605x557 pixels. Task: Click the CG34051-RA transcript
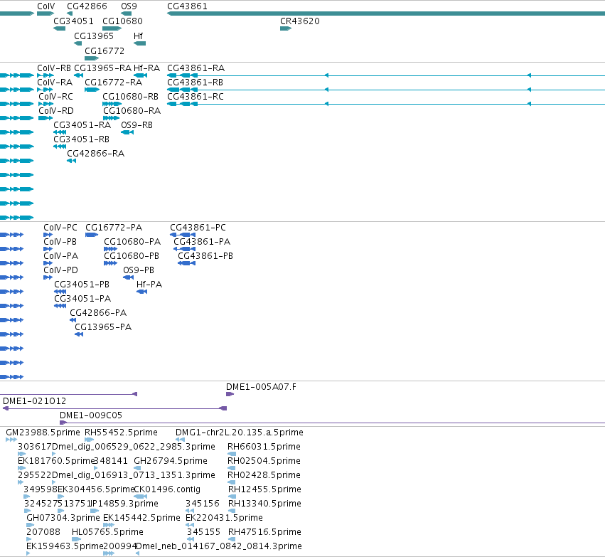pos(60,132)
